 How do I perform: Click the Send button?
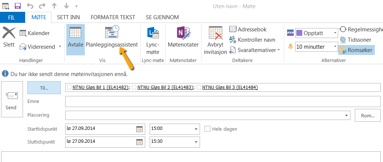(11, 100)
